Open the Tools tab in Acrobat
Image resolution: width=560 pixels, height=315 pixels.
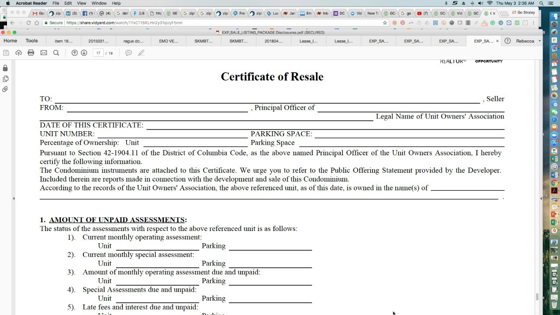[x=31, y=41]
